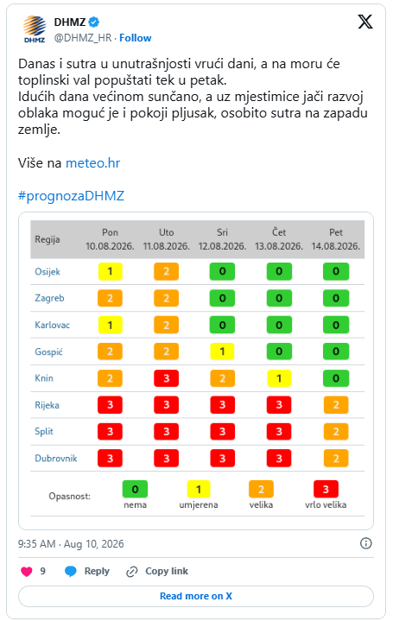The height and width of the screenshot is (621, 393).
Task: Click the red 3 vrlo velika legend swatch
Action: pyautogui.click(x=326, y=489)
